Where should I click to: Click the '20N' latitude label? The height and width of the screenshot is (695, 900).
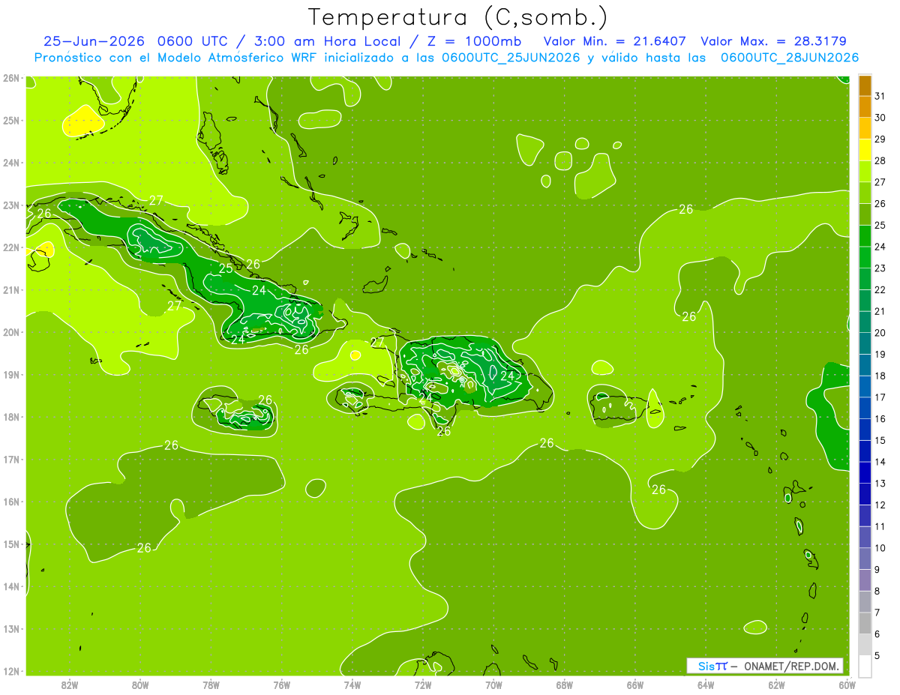click(x=11, y=332)
